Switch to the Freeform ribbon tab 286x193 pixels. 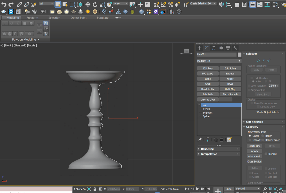tap(32, 18)
